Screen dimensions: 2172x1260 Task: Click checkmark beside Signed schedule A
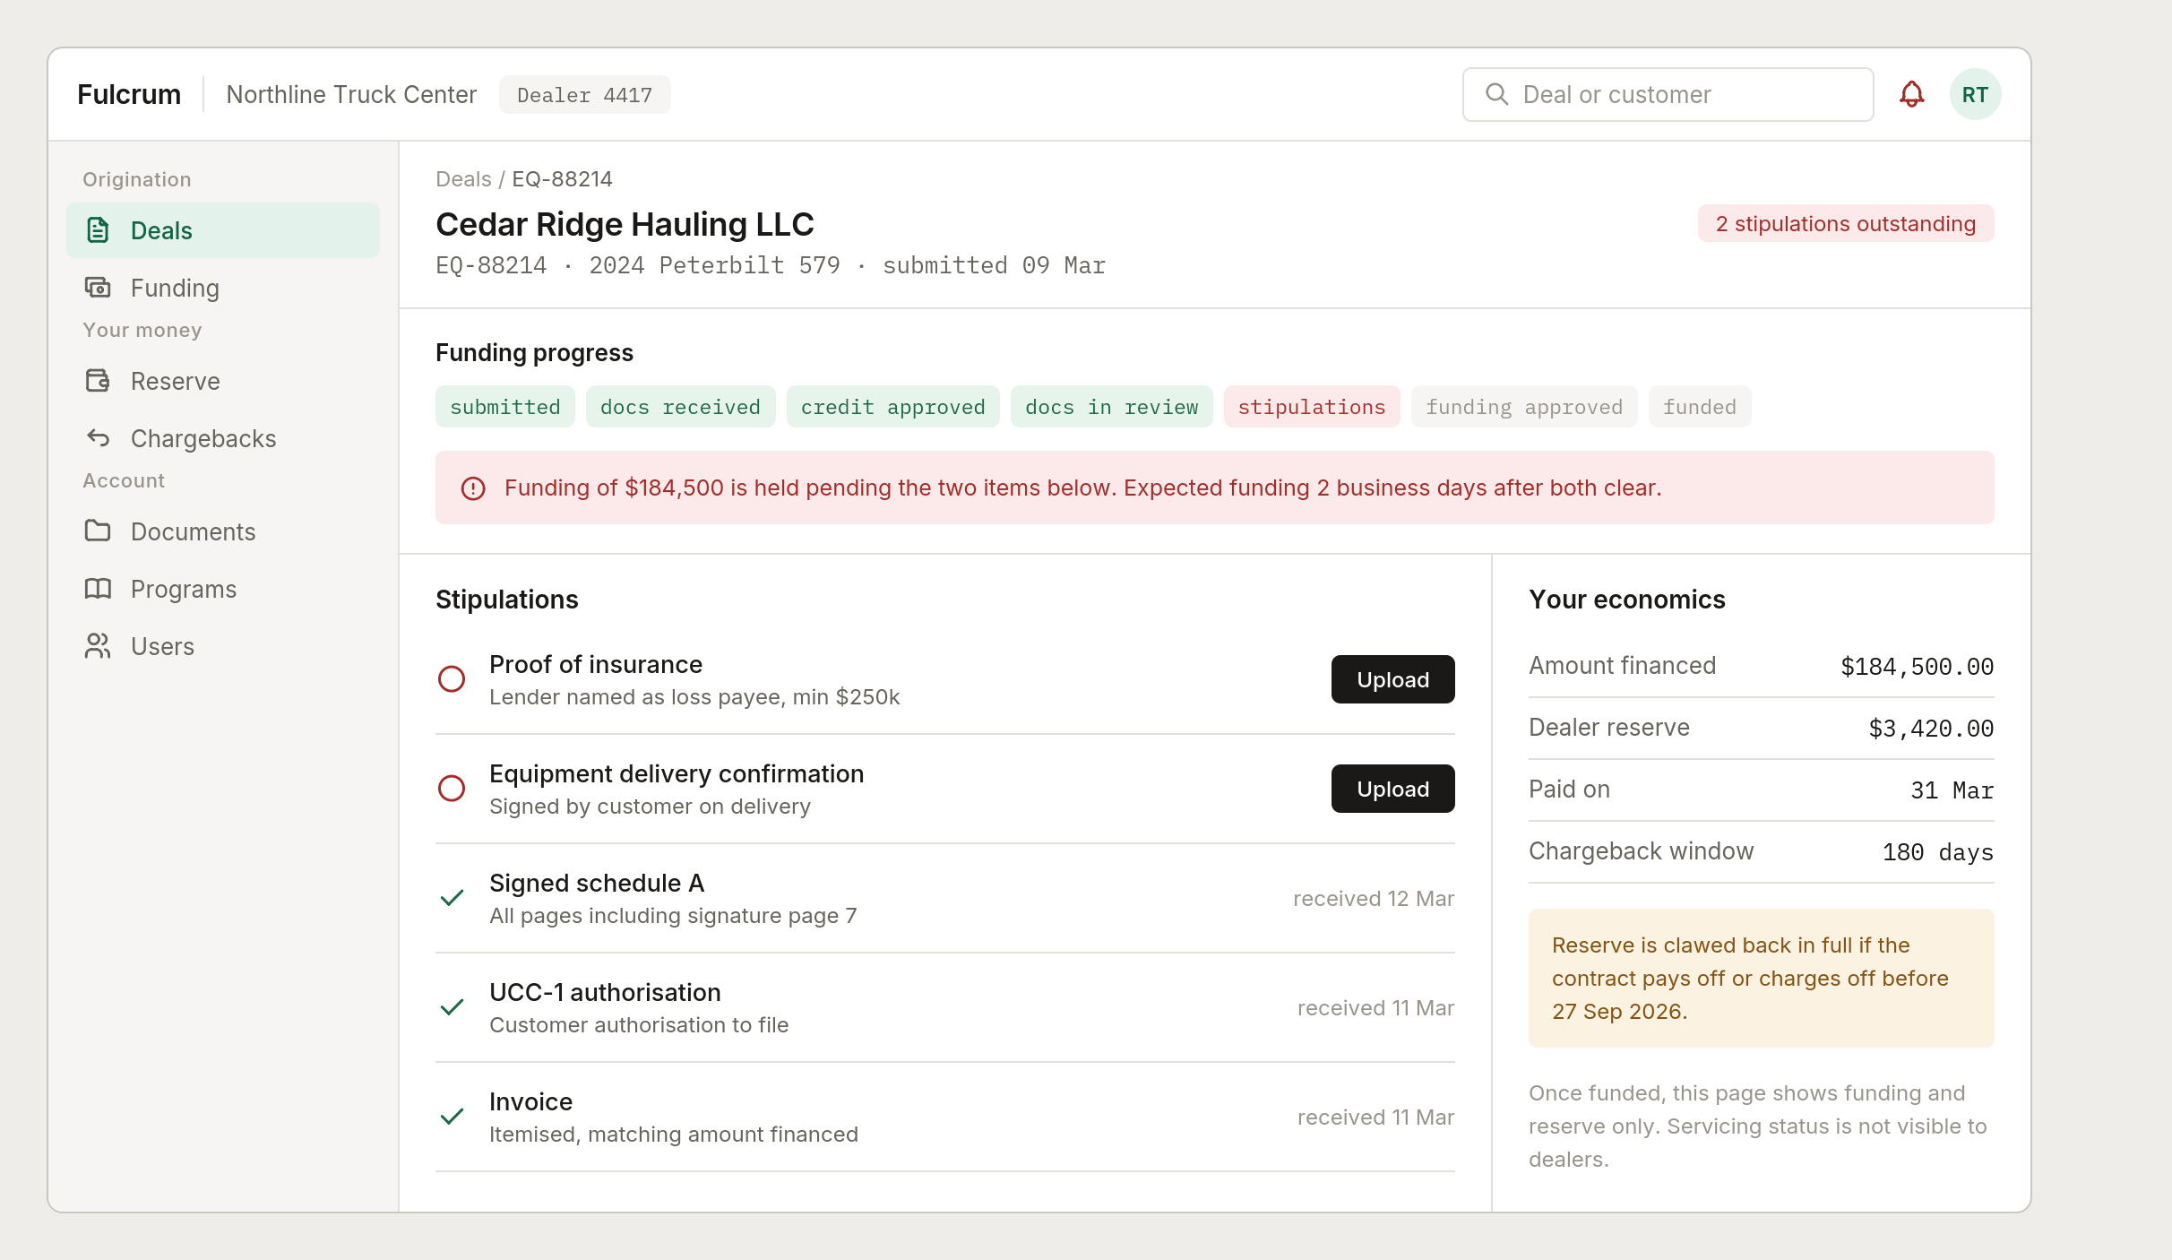pyautogui.click(x=452, y=898)
